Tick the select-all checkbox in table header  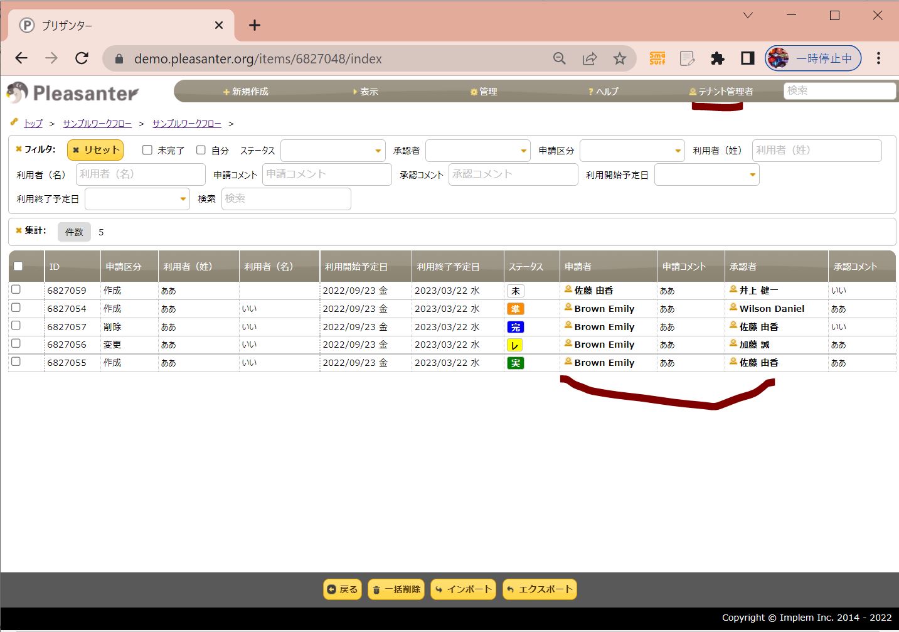(18, 266)
